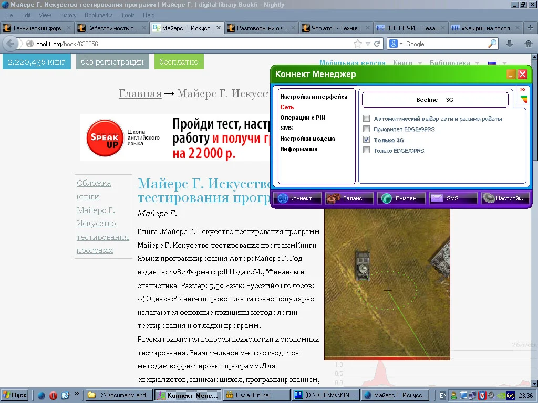Expand URL bar history dropdown arrow
538x403 pixels.
368,44
